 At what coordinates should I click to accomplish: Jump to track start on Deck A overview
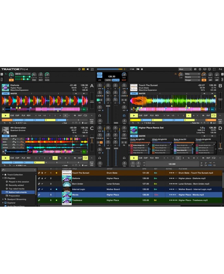pos(3,109)
